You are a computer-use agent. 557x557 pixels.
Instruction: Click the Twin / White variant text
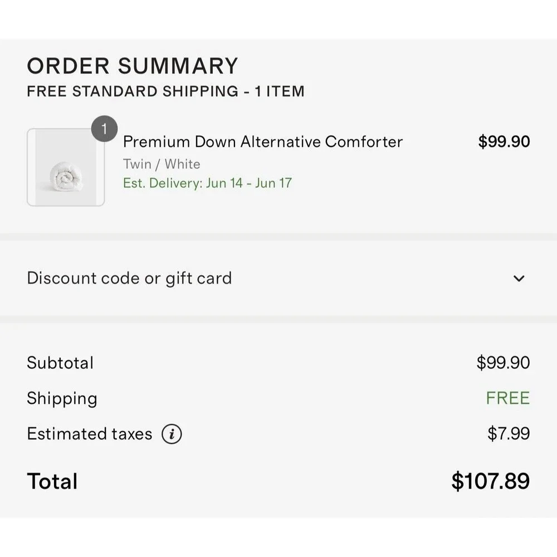tap(162, 164)
